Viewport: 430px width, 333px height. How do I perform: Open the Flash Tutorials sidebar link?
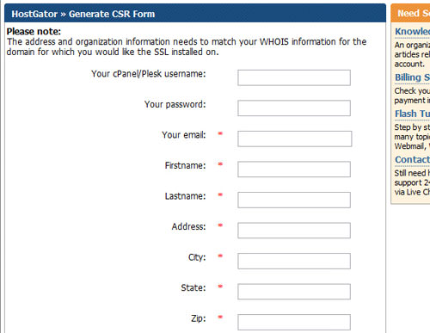click(x=412, y=114)
